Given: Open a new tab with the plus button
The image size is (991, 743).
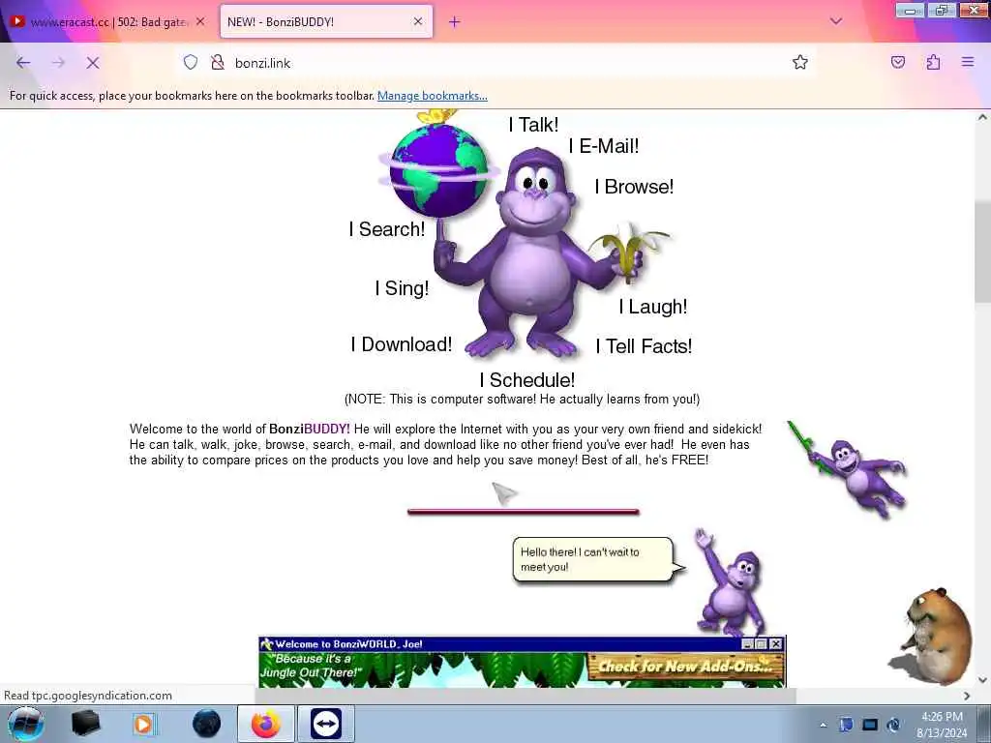Looking at the screenshot, I should coord(455,21).
